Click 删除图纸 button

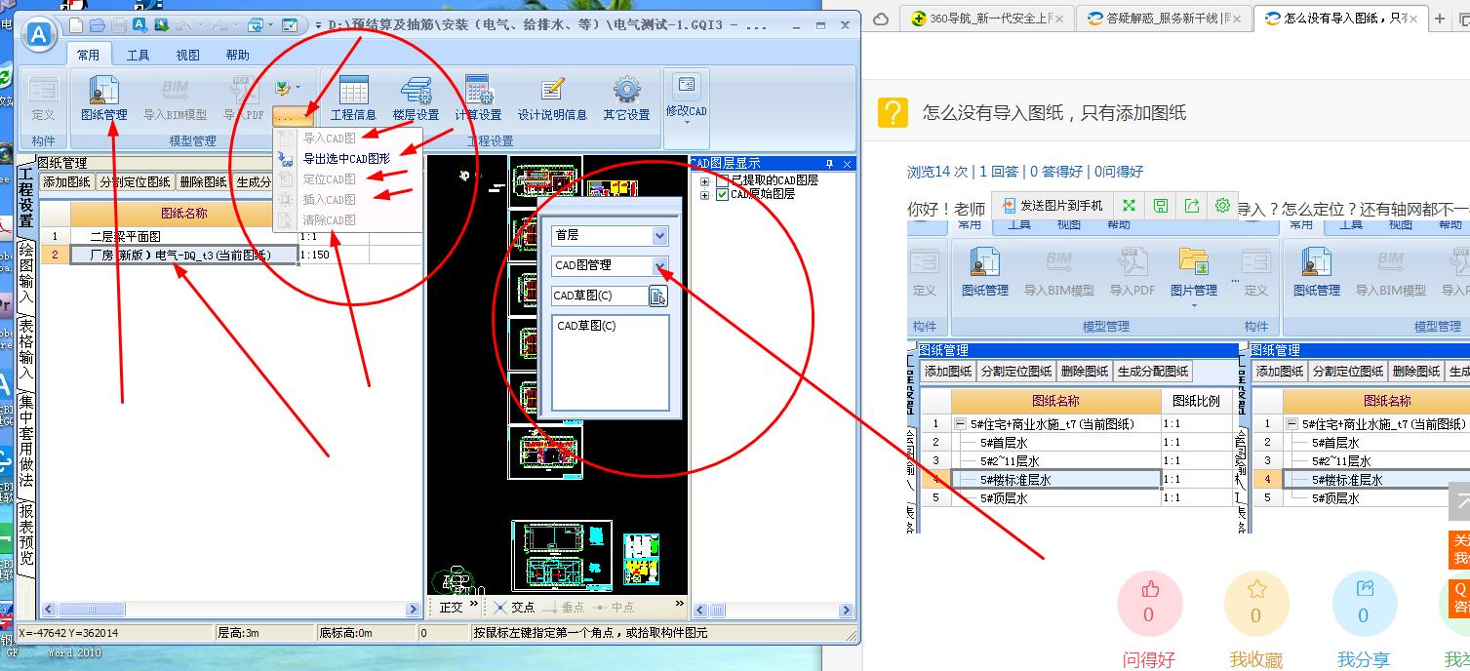[x=204, y=182]
